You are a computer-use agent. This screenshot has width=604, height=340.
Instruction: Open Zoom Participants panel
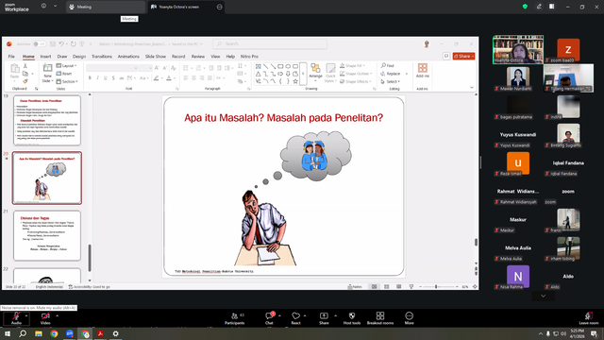[x=235, y=318]
